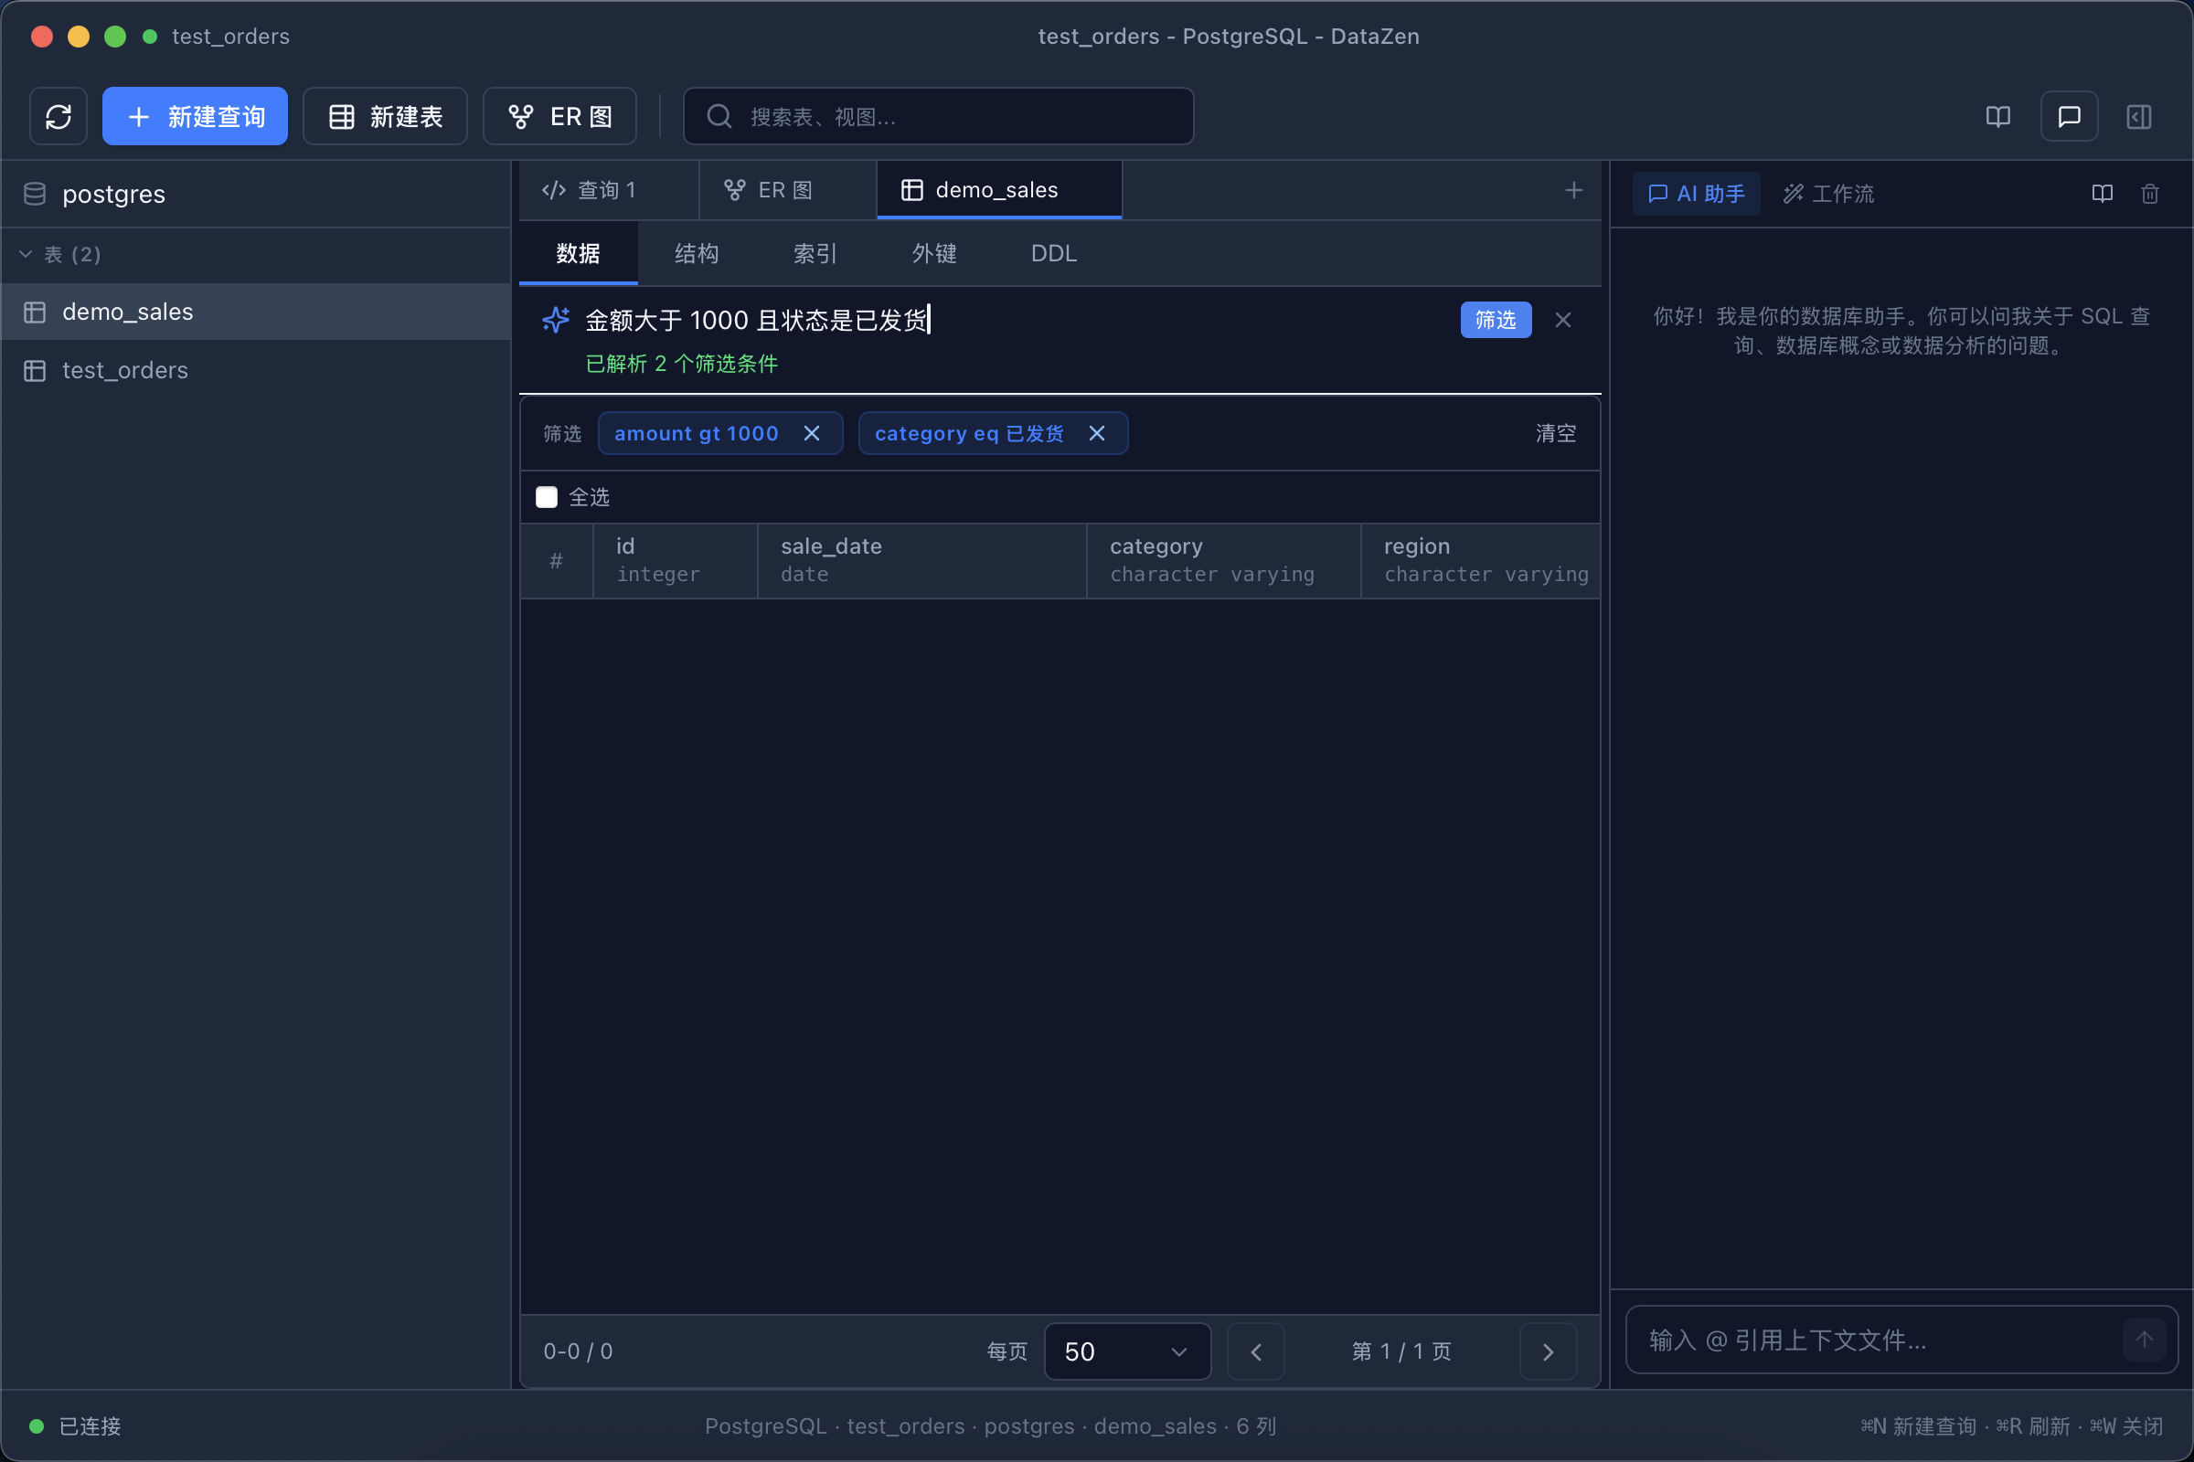Toggle the chat panel icon in the top toolbar
This screenshot has width=2194, height=1462.
2069,117
